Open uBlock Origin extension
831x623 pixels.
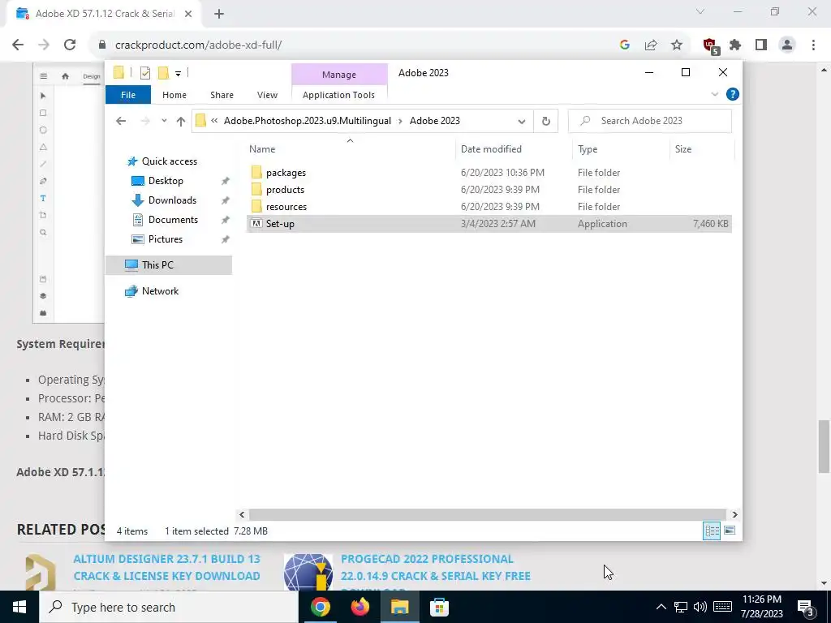tap(710, 45)
